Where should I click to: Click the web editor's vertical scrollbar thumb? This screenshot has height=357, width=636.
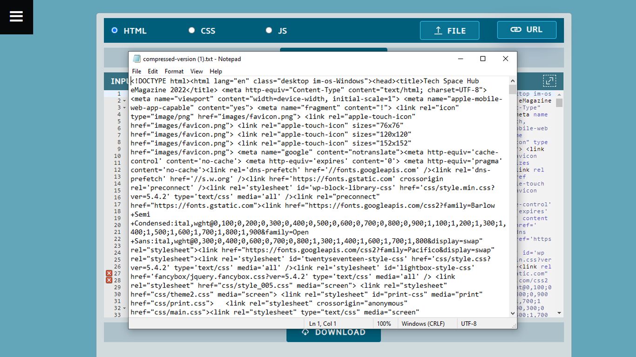click(x=559, y=103)
